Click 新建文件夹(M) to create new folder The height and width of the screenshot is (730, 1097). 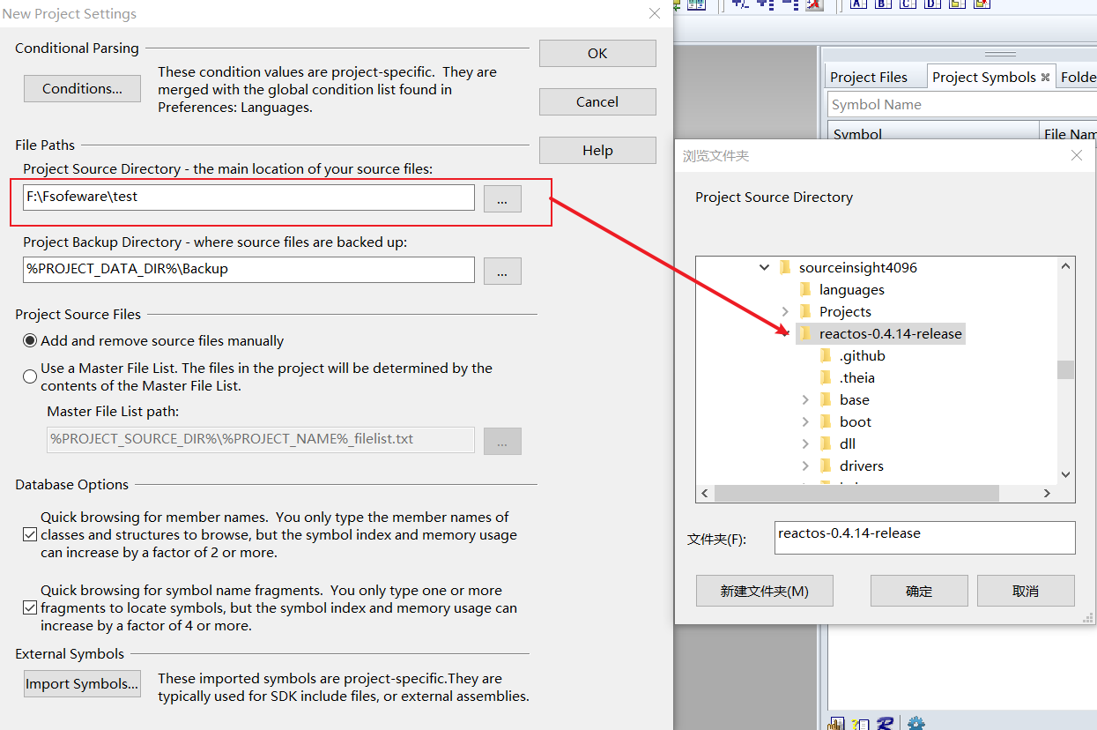[x=765, y=591]
